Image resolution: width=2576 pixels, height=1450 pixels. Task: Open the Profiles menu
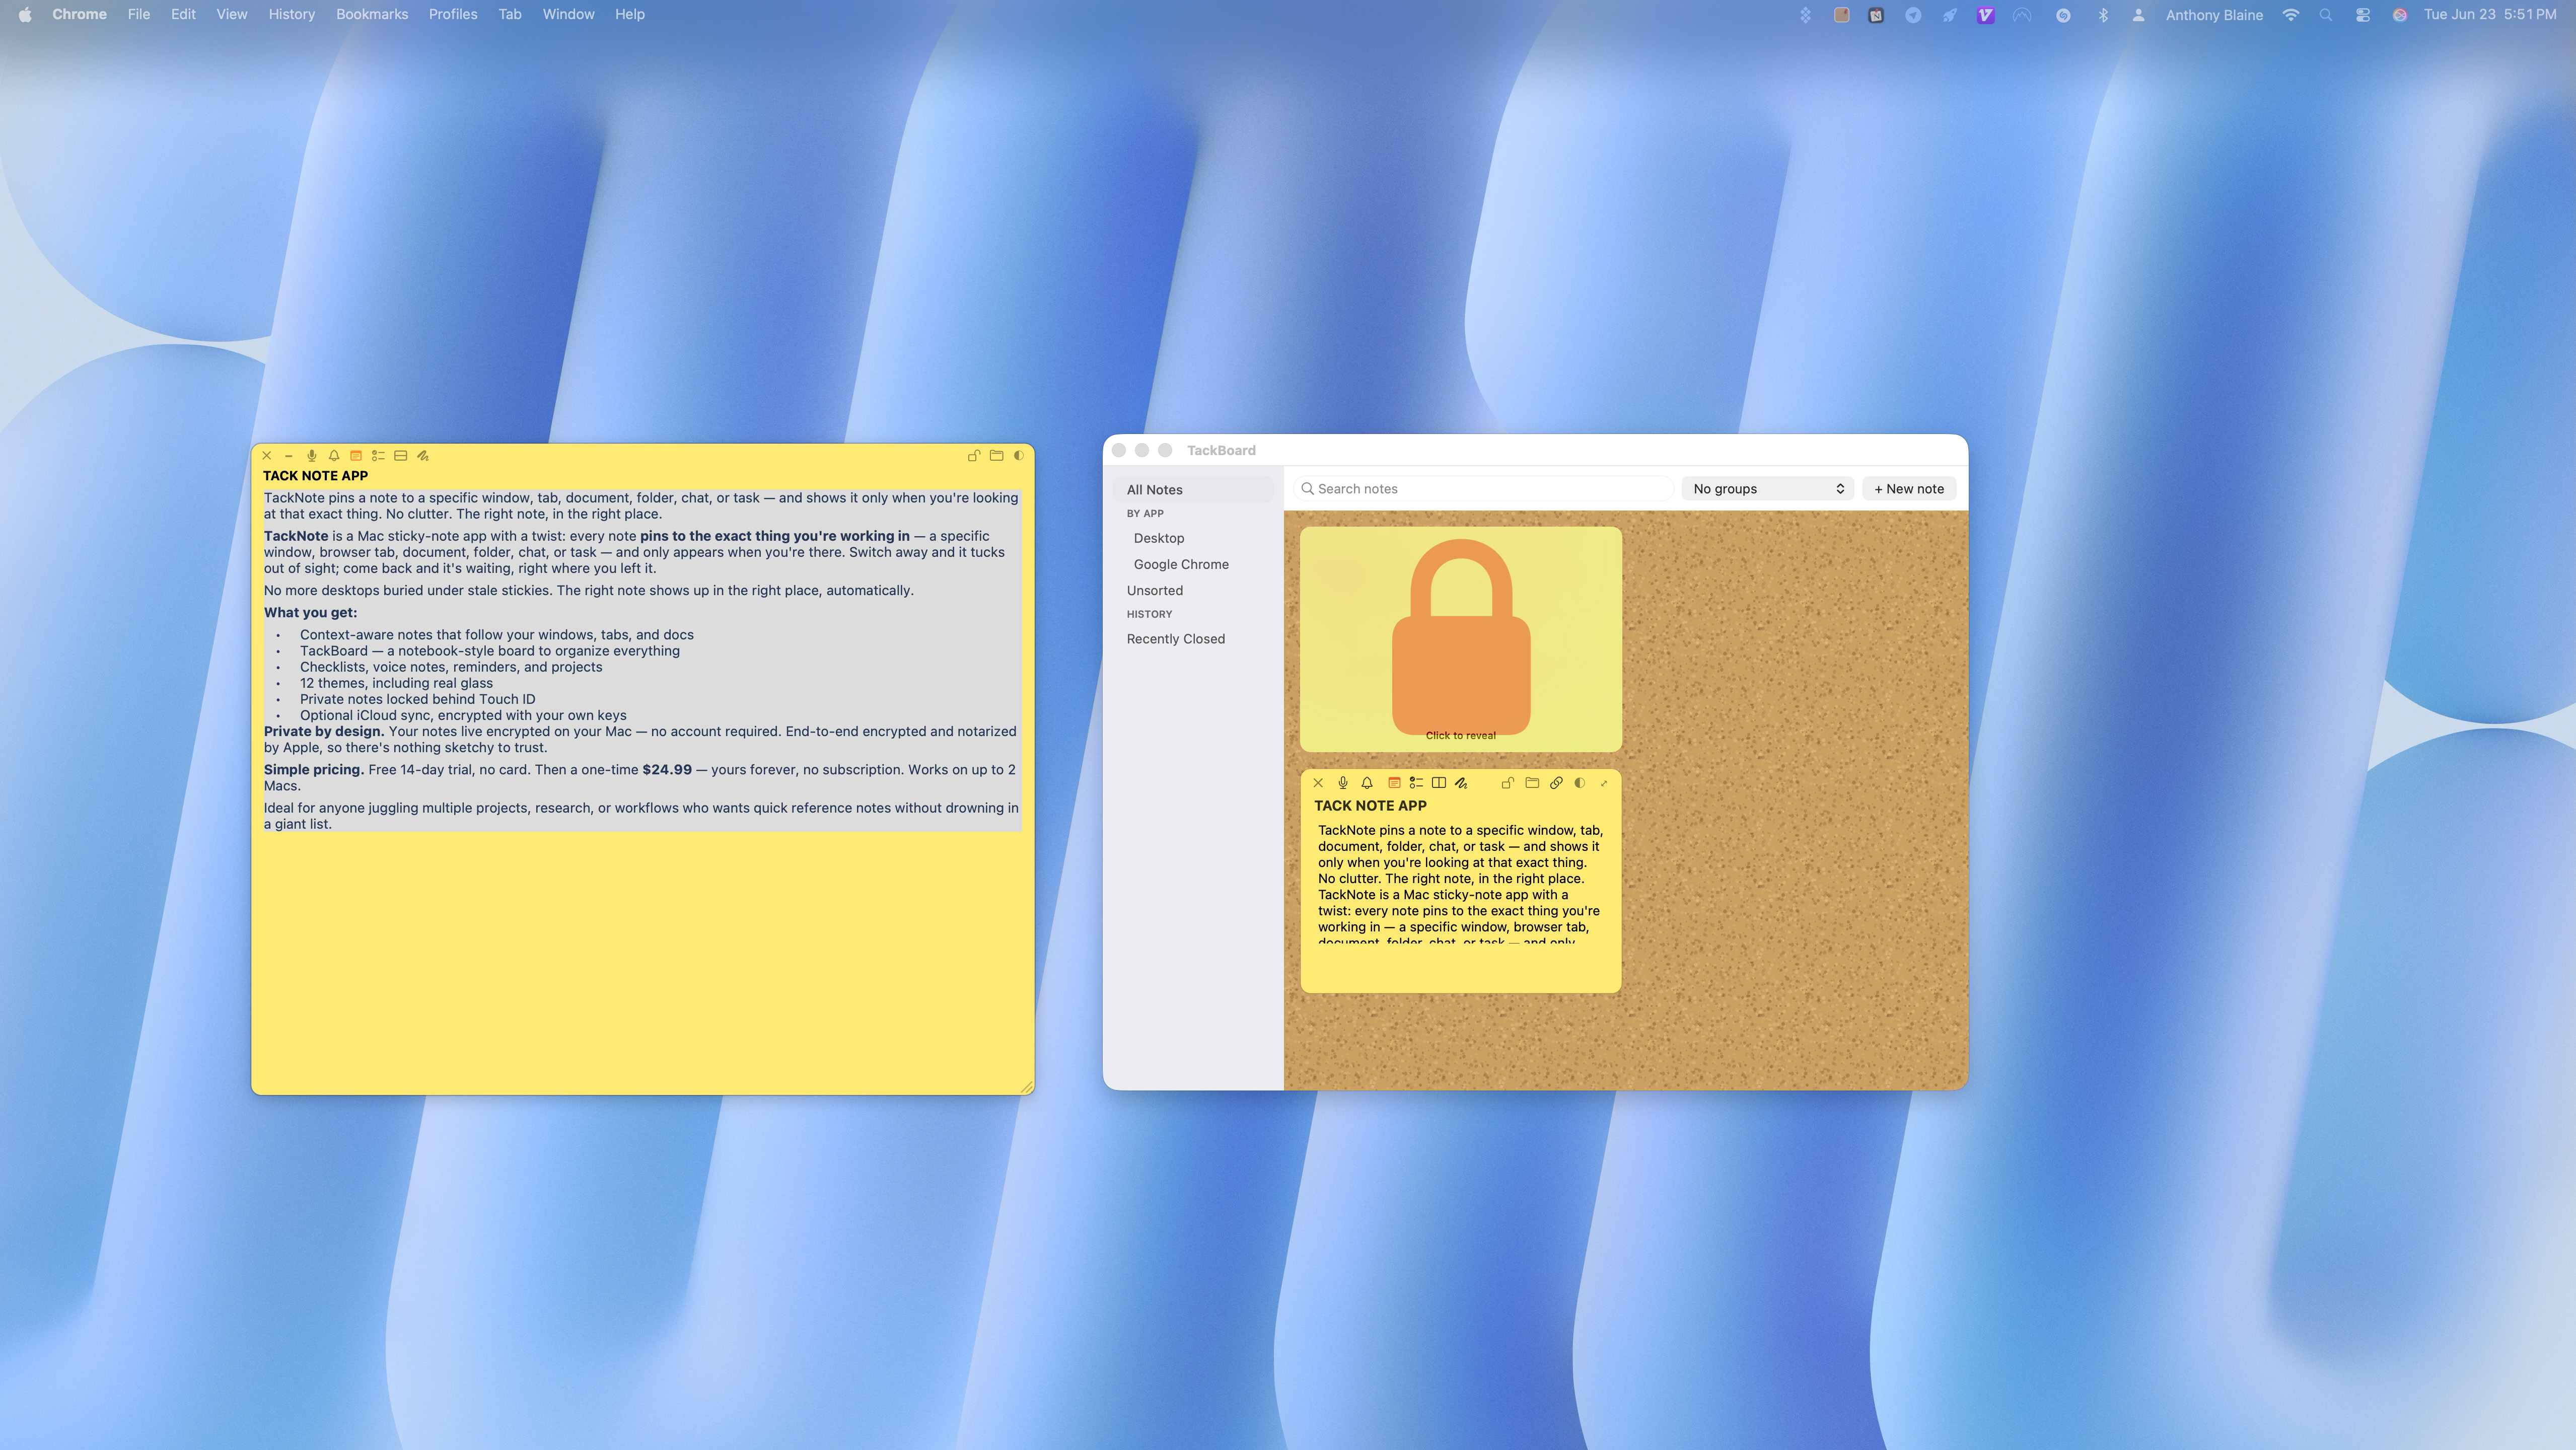click(x=453, y=14)
